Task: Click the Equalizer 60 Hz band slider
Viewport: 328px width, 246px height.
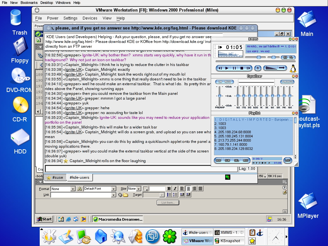Action: (238, 96)
